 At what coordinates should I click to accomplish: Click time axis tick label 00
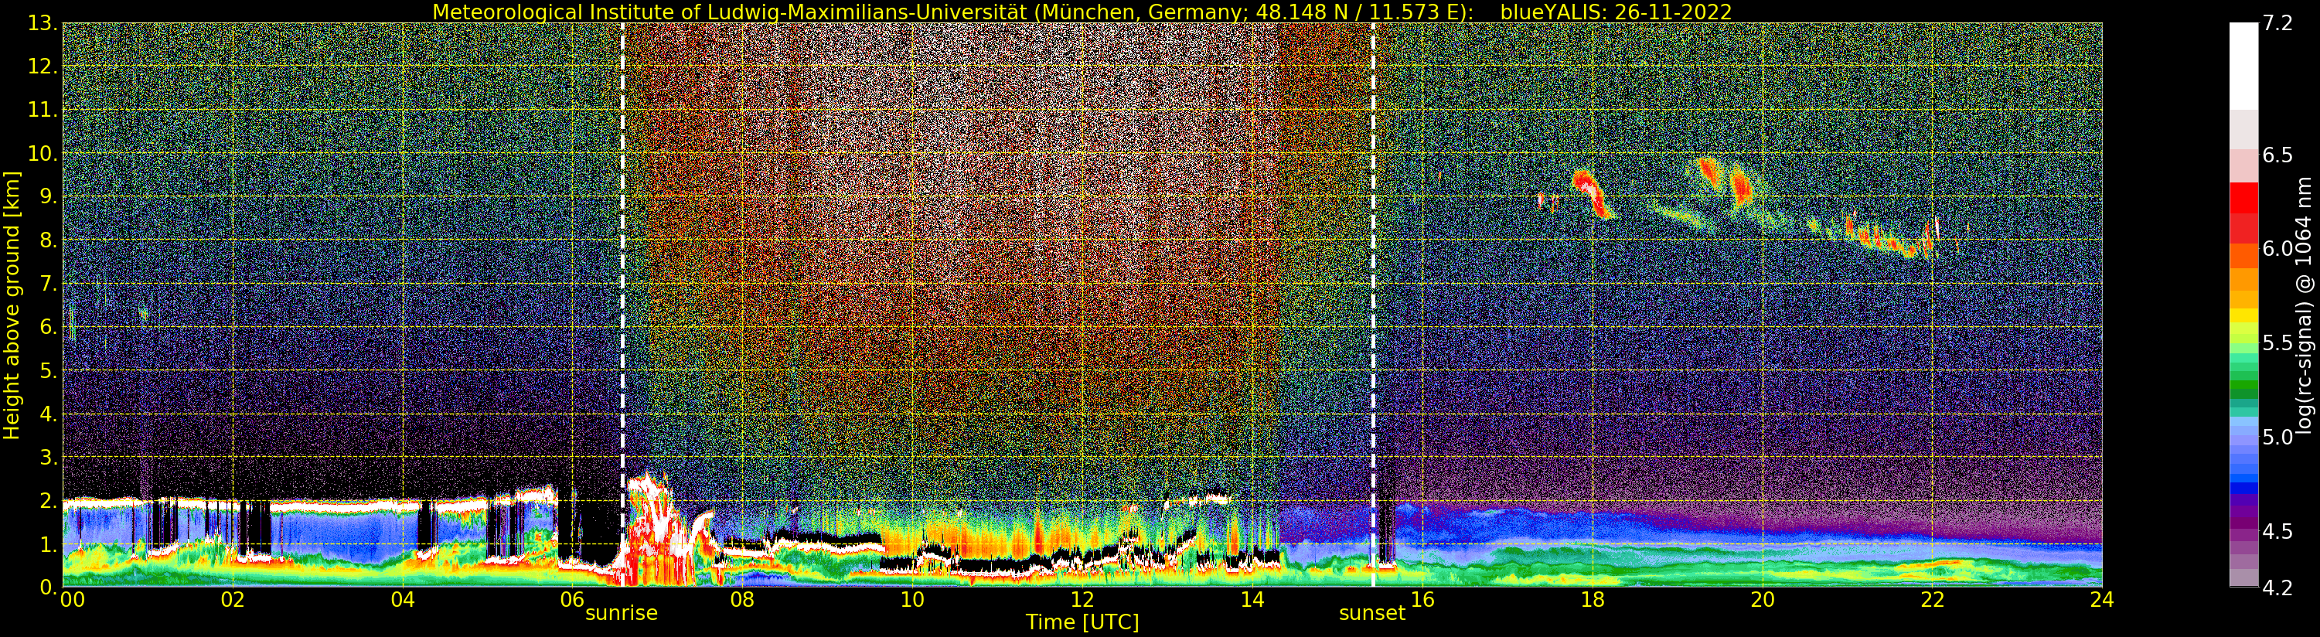coord(71,600)
